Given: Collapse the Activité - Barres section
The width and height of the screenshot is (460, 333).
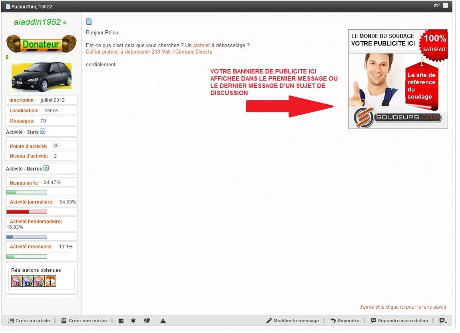Looking at the screenshot, I should [x=46, y=168].
